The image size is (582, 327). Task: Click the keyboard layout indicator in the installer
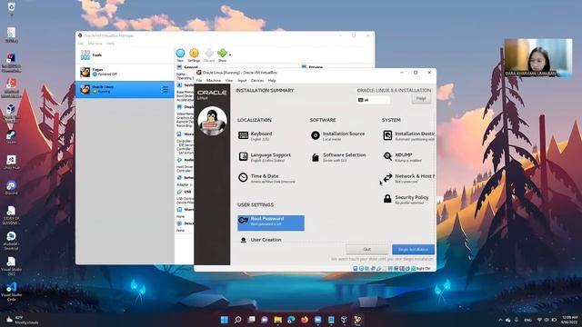(x=374, y=100)
